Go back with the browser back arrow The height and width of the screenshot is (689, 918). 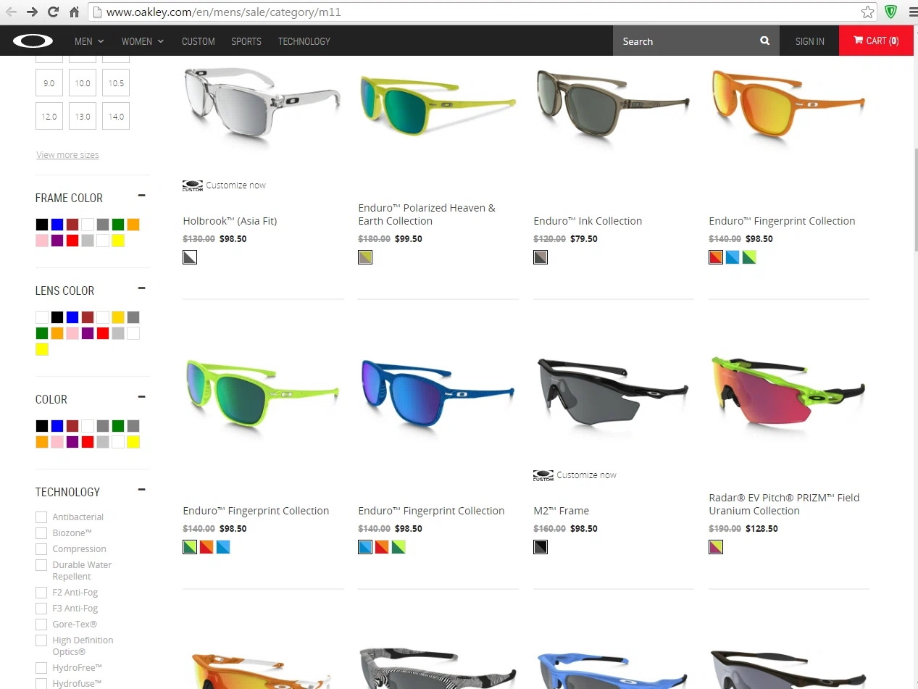click(11, 12)
